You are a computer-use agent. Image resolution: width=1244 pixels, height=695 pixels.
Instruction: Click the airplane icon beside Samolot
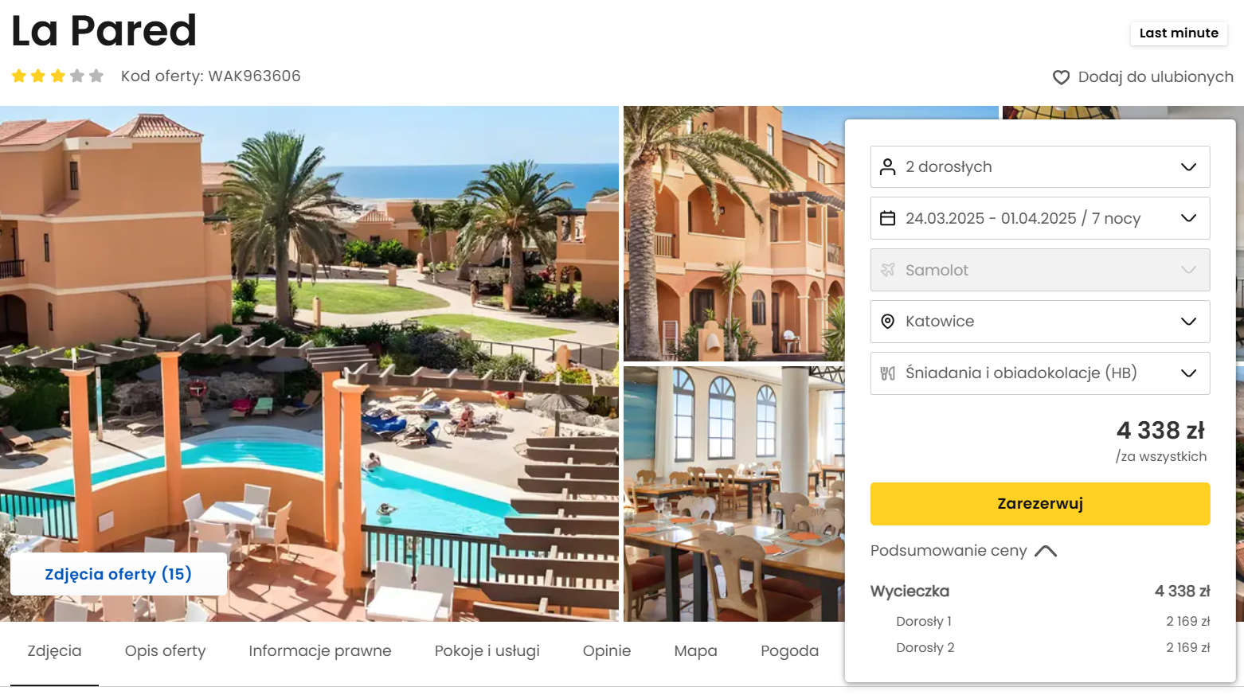(888, 270)
